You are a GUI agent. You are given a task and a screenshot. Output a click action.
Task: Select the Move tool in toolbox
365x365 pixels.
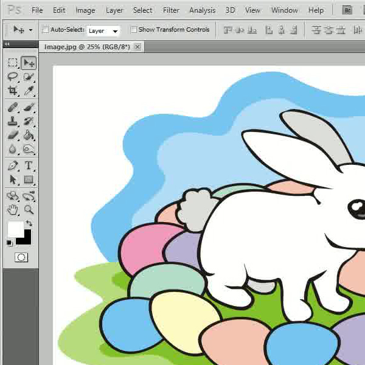(29, 63)
